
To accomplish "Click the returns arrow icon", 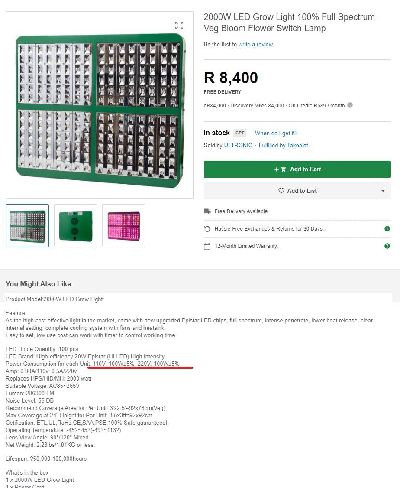I will coord(207,229).
